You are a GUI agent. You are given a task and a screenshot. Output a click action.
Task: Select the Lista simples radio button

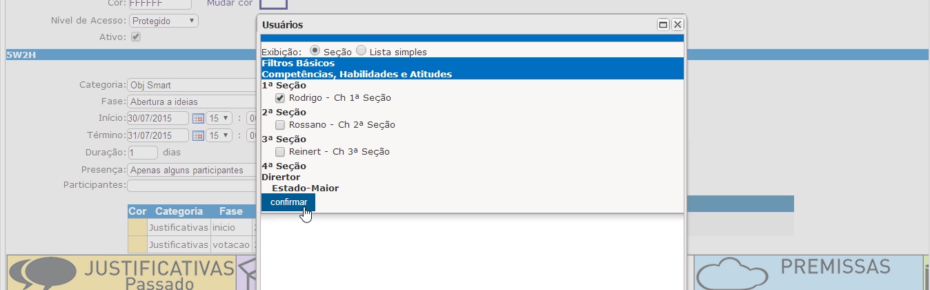pyautogui.click(x=361, y=51)
